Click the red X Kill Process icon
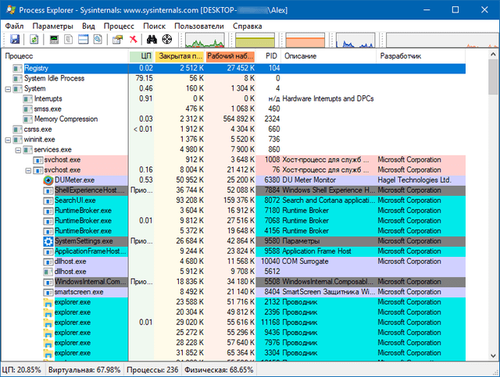Image resolution: width=500 pixels, height=377 pixels. pyautogui.click(x=134, y=39)
